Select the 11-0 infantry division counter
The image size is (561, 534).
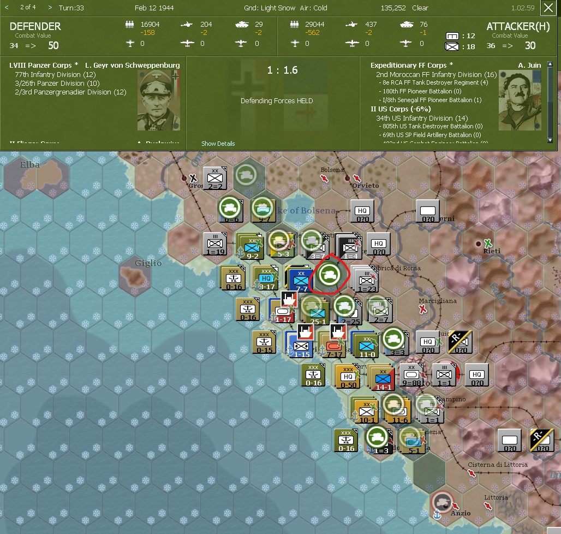(x=367, y=346)
